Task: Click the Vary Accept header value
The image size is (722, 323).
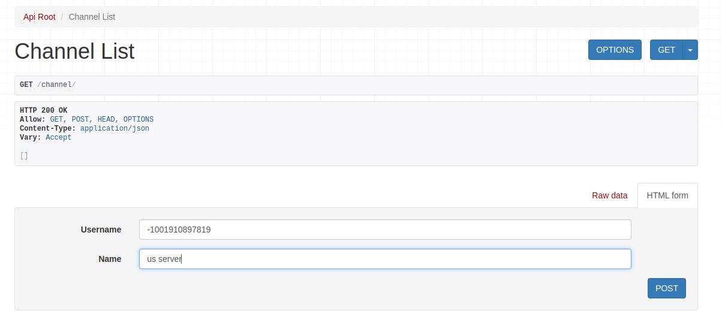Action: 58,137
